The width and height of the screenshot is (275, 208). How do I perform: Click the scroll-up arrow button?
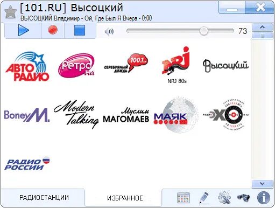pos(262,27)
